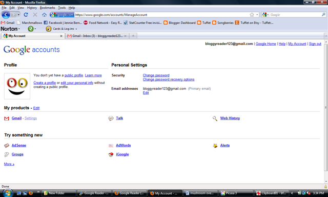The width and height of the screenshot is (328, 197).
Task: Click the Groups icon
Action: pos(7,154)
